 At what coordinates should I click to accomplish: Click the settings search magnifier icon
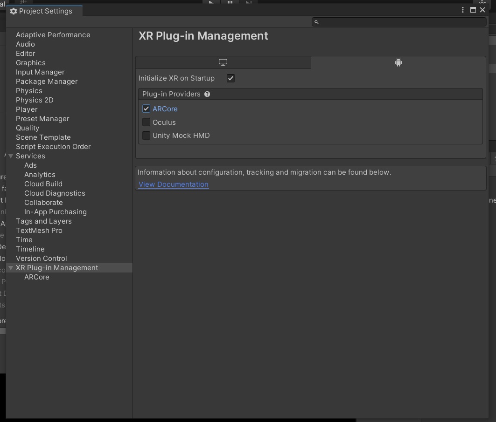tap(316, 22)
